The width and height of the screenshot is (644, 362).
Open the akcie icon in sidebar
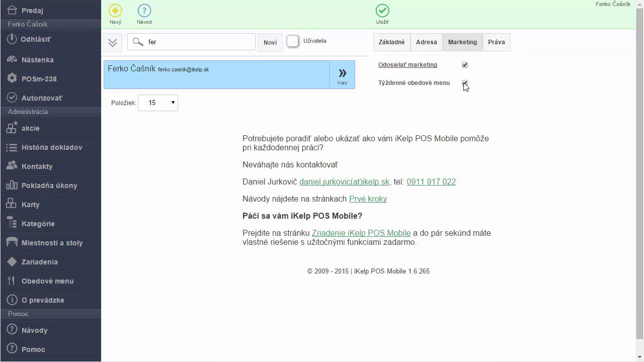(12, 128)
